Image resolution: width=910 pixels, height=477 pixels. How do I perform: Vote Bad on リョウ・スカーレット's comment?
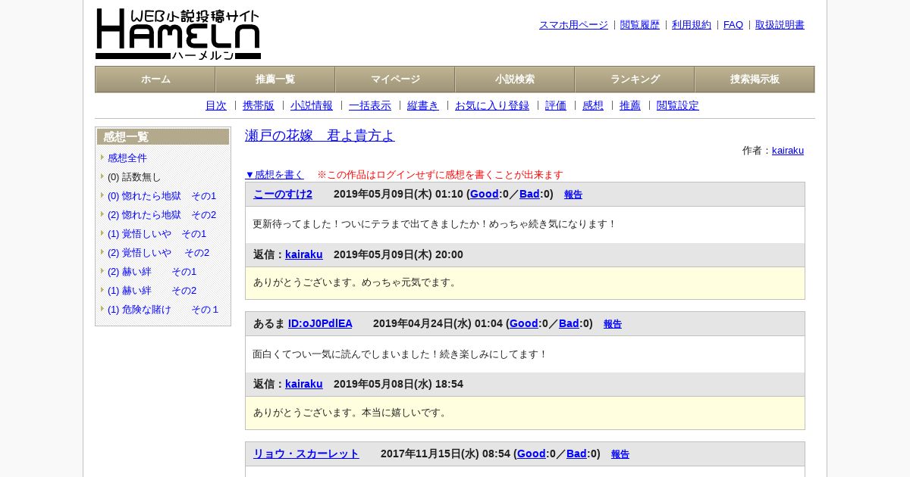click(576, 454)
